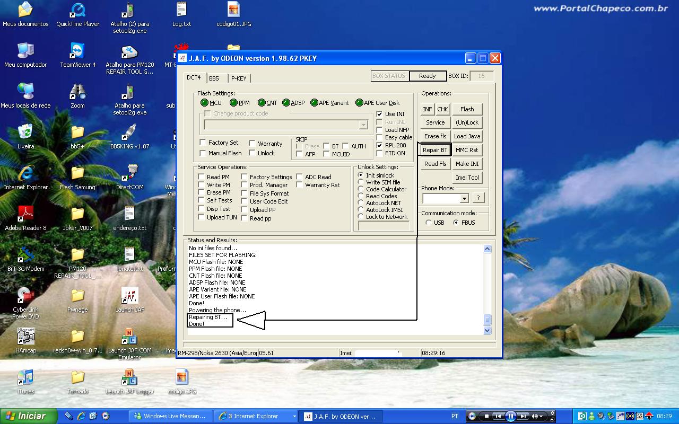This screenshot has height=424, width=679.
Task: Click the Launch JAF desktop shortcut
Action: 129,300
